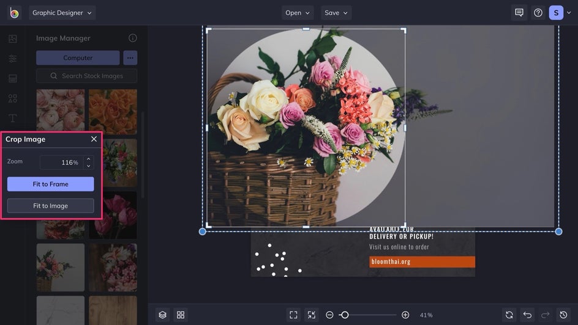
Task: Click the DELIVERY OR PICKUP! heading
Action: (402, 236)
